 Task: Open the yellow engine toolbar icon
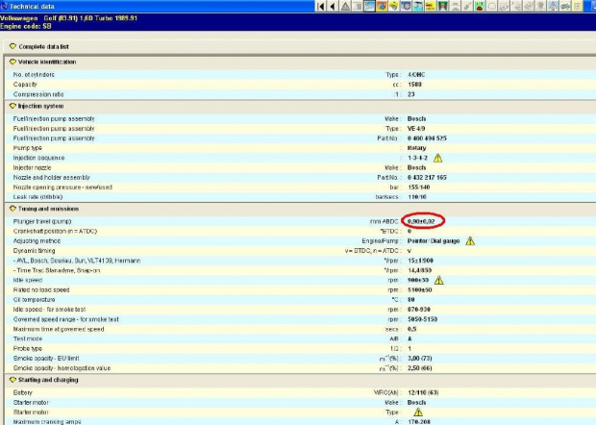coord(394,6)
